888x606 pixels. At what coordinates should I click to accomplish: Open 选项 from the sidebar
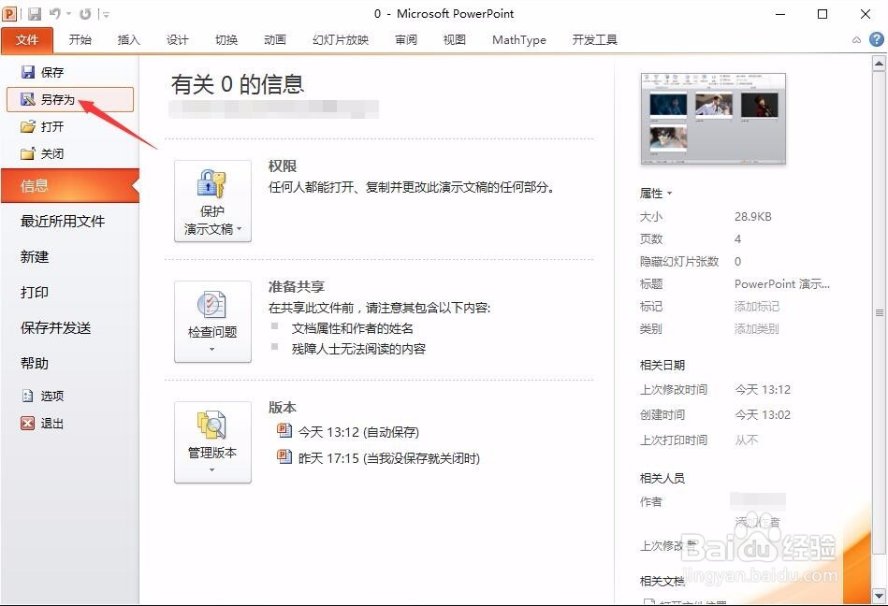click(x=42, y=396)
